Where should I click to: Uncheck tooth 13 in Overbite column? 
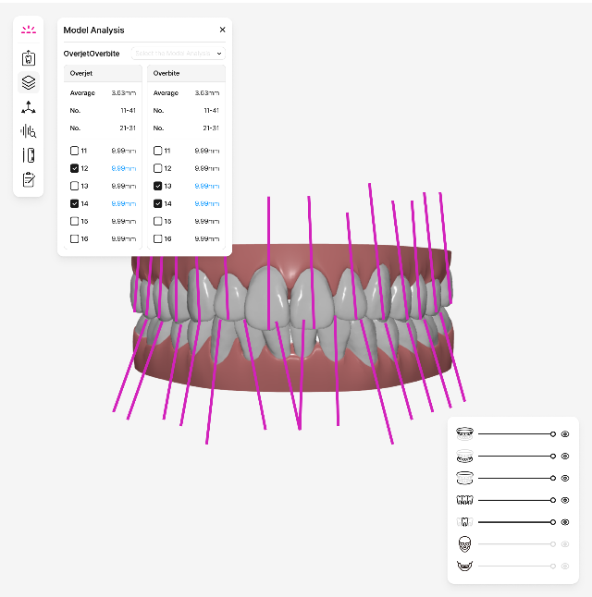[x=158, y=186]
